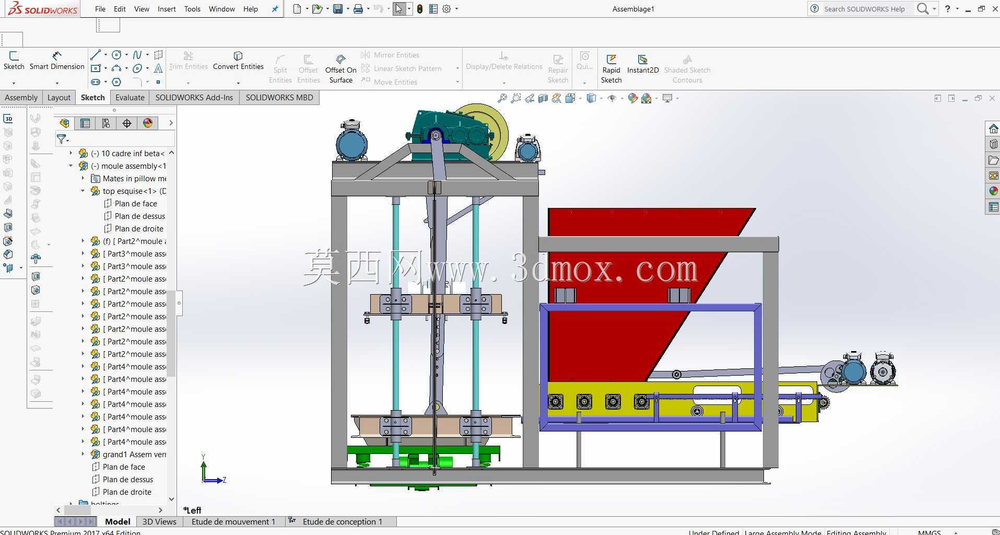
Task: Click the Zoom to Fit icon
Action: click(502, 98)
